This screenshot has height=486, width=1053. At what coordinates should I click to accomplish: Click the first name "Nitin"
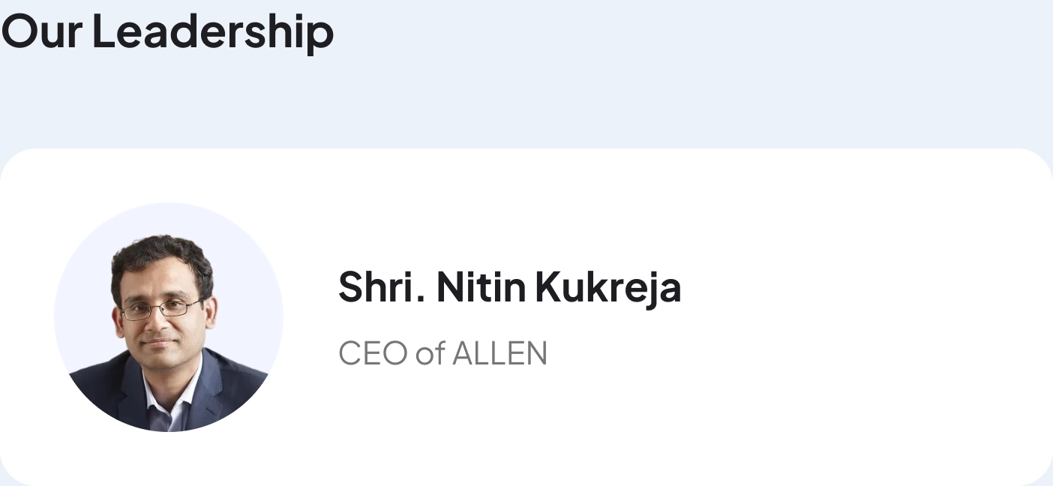(x=481, y=287)
